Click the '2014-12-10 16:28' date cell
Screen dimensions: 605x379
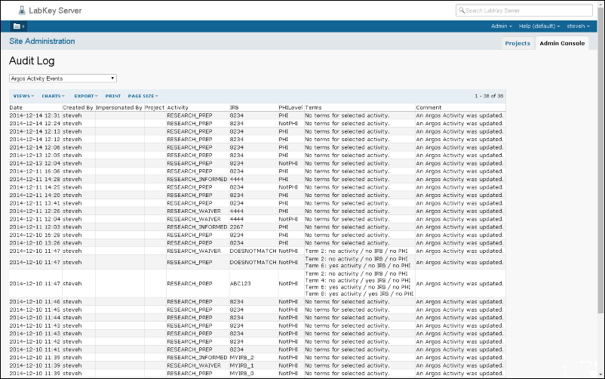pyautogui.click(x=35, y=235)
